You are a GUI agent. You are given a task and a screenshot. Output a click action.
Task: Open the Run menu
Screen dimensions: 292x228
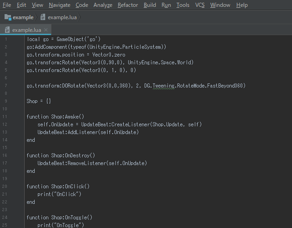click(166, 5)
